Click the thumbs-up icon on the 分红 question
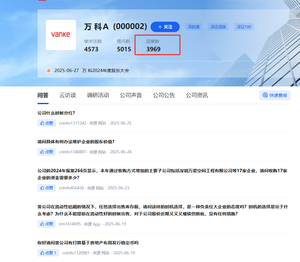 pos(42,123)
